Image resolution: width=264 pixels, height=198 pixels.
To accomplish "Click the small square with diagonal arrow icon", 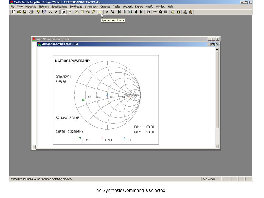I will point(107,12).
